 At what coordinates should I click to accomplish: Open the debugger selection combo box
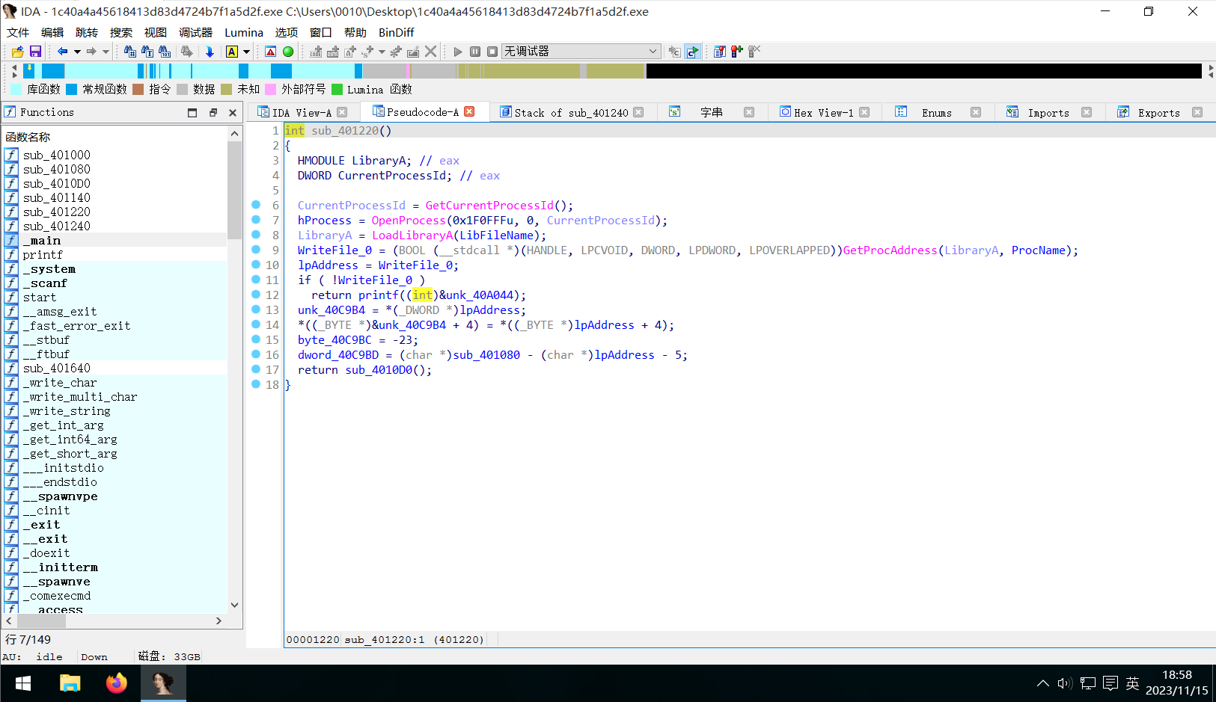pyautogui.click(x=581, y=52)
